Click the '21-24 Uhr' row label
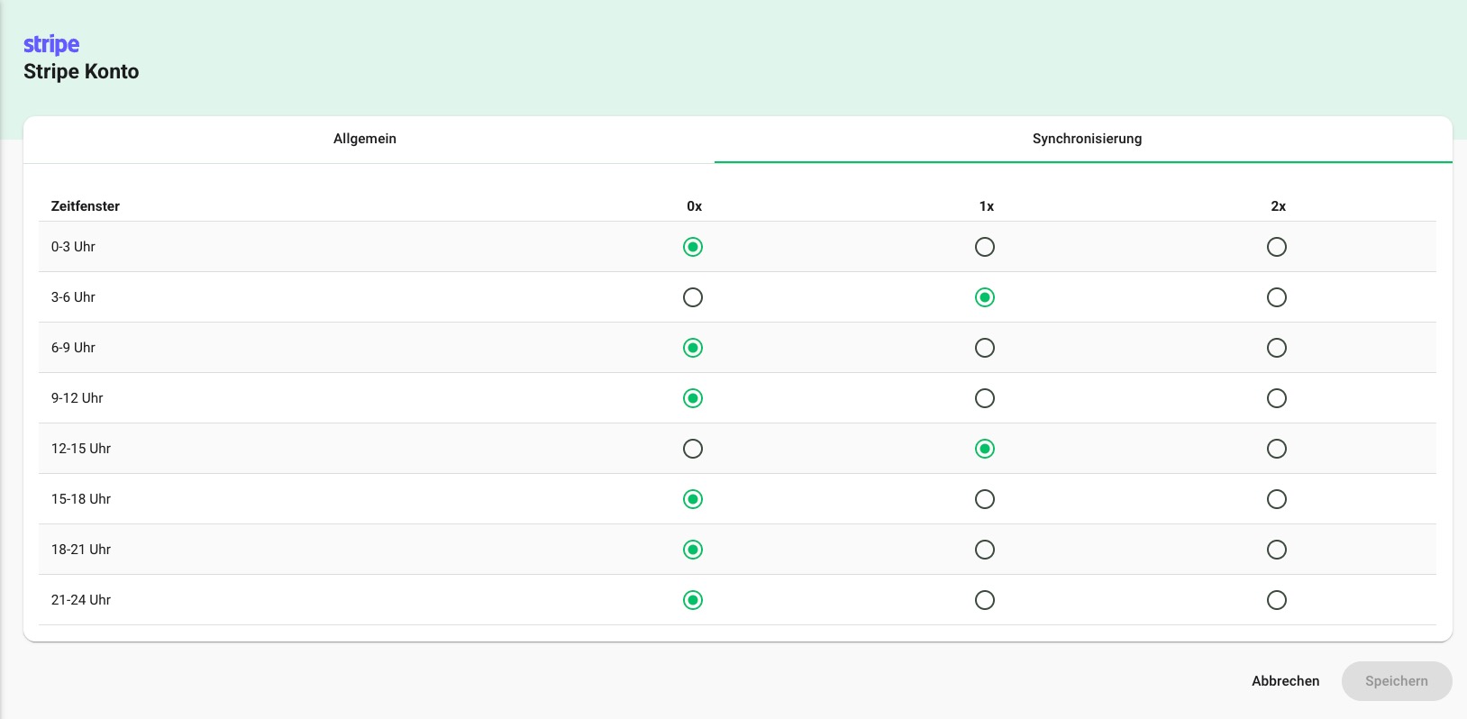Image resolution: width=1467 pixels, height=719 pixels. click(x=81, y=600)
